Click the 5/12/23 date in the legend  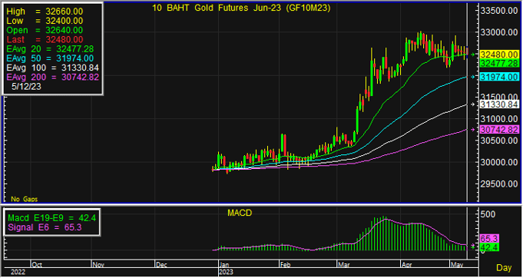(x=26, y=86)
